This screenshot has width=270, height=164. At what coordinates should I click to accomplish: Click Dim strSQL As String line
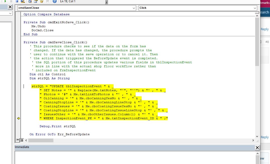tap(50, 78)
